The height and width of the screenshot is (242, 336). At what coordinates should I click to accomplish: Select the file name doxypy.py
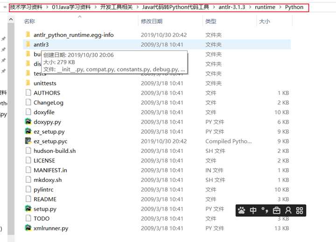pyautogui.click(x=47, y=122)
